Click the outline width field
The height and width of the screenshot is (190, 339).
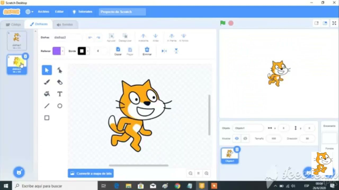click(x=101, y=51)
